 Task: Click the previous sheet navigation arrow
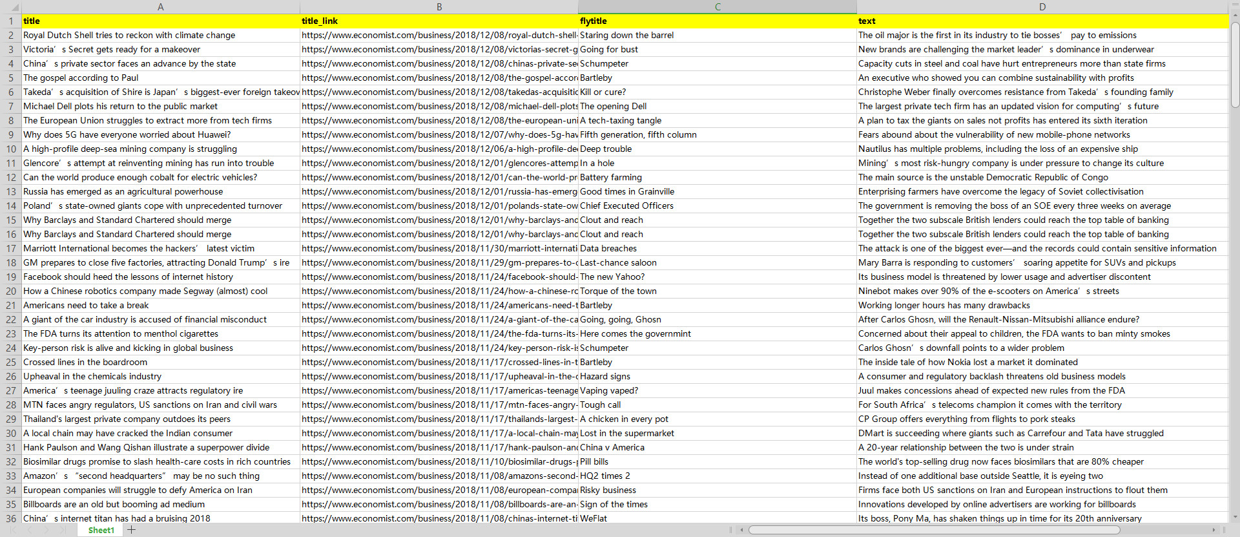(x=30, y=530)
